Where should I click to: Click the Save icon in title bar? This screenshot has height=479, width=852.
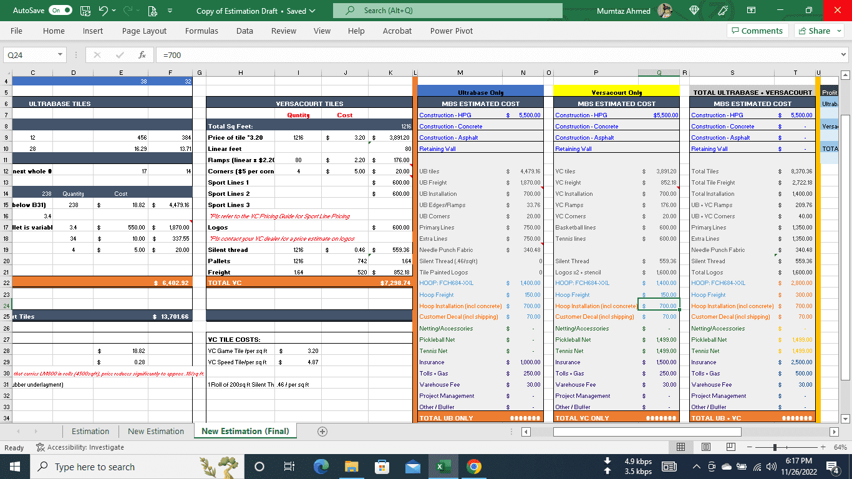coord(85,11)
